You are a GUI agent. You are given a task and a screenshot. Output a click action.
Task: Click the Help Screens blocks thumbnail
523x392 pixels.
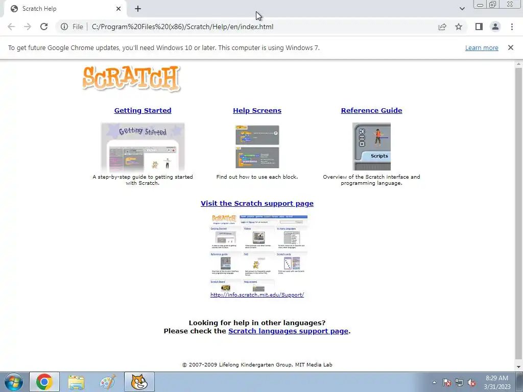[x=257, y=146]
